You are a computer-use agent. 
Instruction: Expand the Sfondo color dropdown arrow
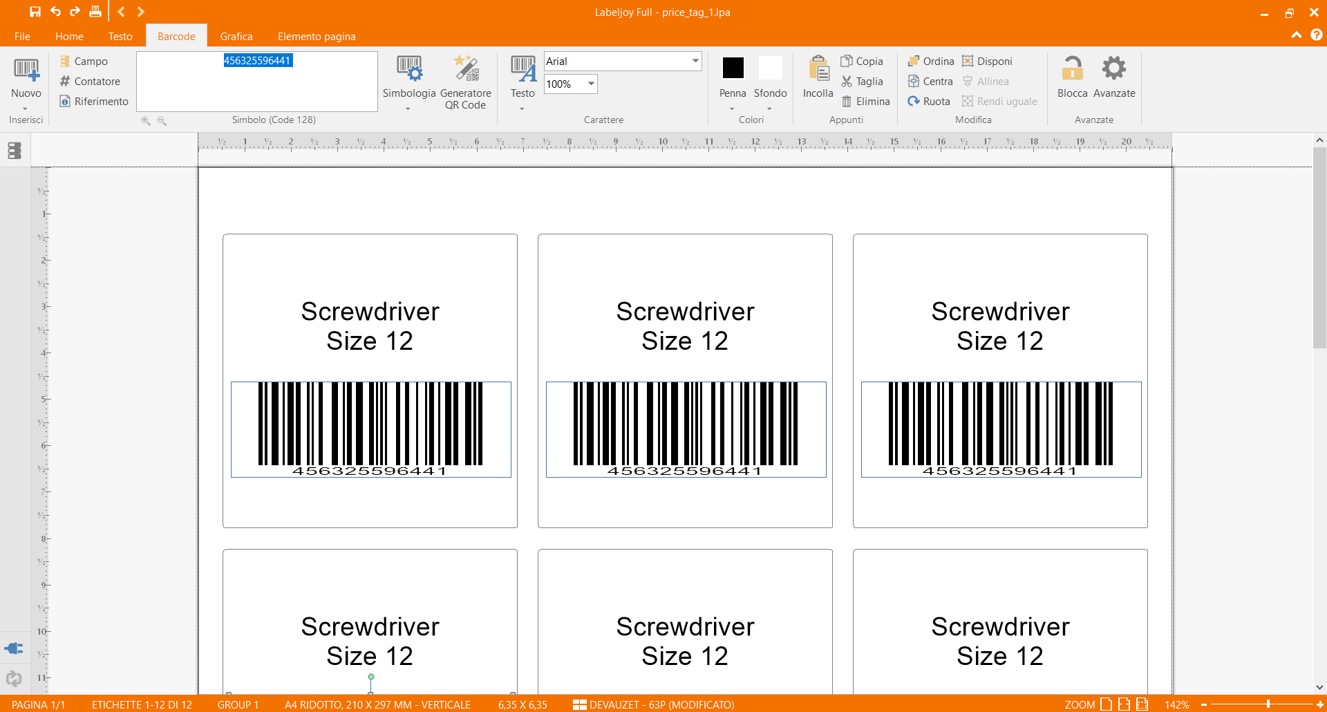click(x=769, y=109)
